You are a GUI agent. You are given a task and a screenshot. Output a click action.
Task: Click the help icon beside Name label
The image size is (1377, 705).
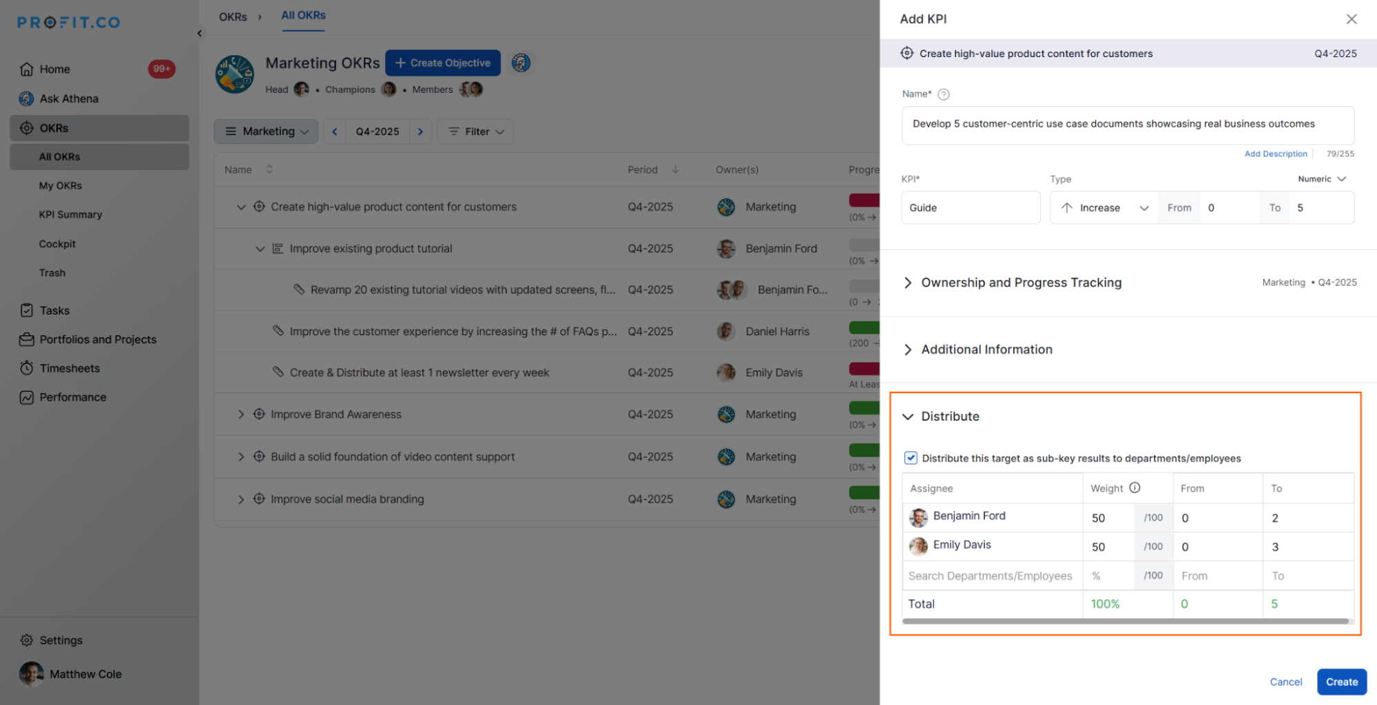(x=944, y=94)
